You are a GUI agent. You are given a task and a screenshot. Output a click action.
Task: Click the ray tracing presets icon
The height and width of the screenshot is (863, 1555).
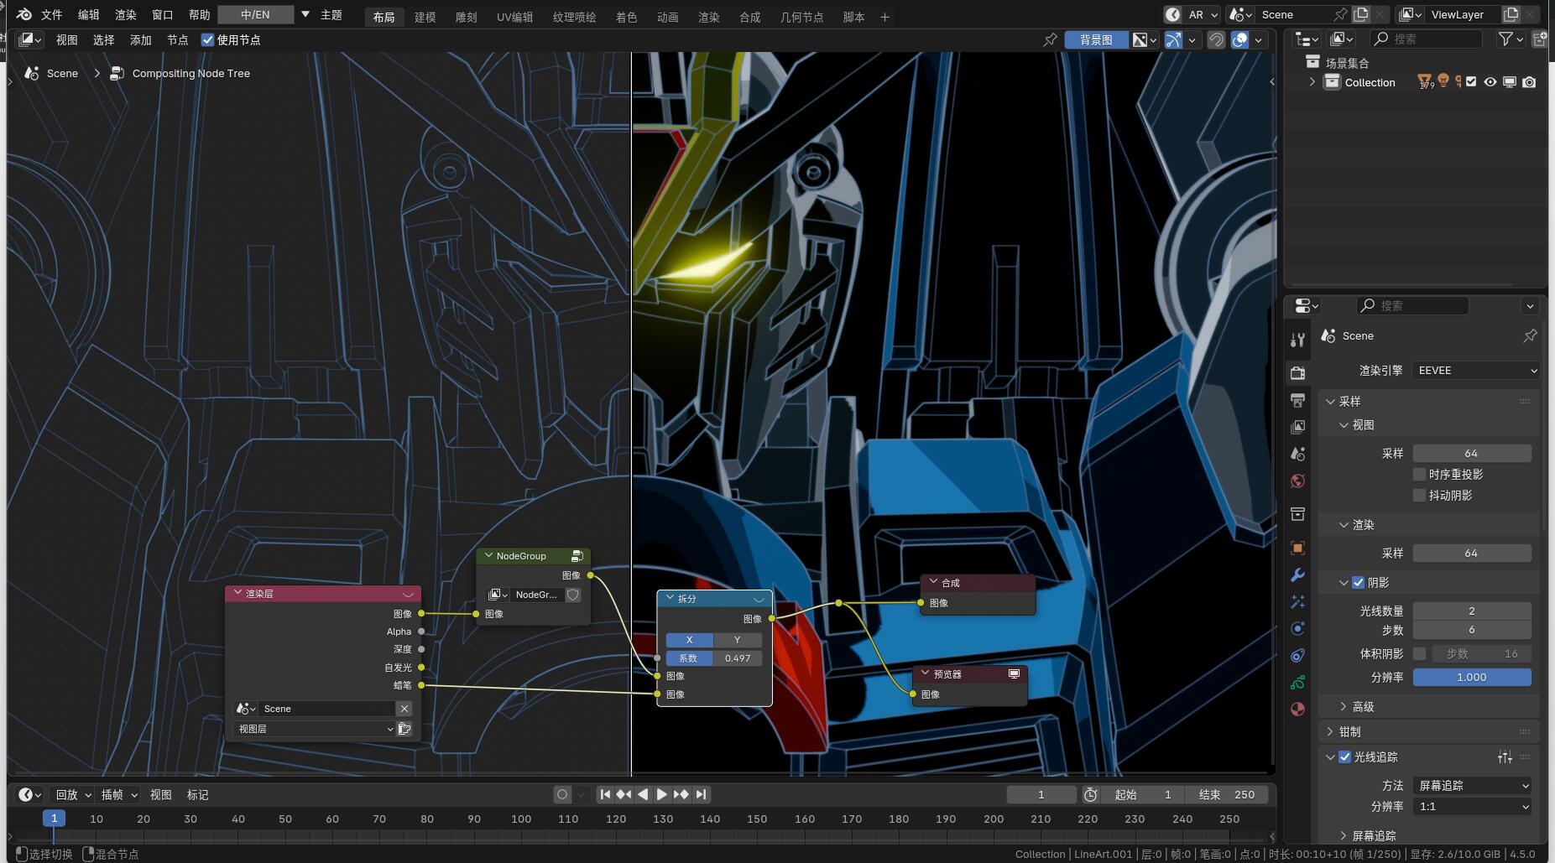click(1505, 756)
